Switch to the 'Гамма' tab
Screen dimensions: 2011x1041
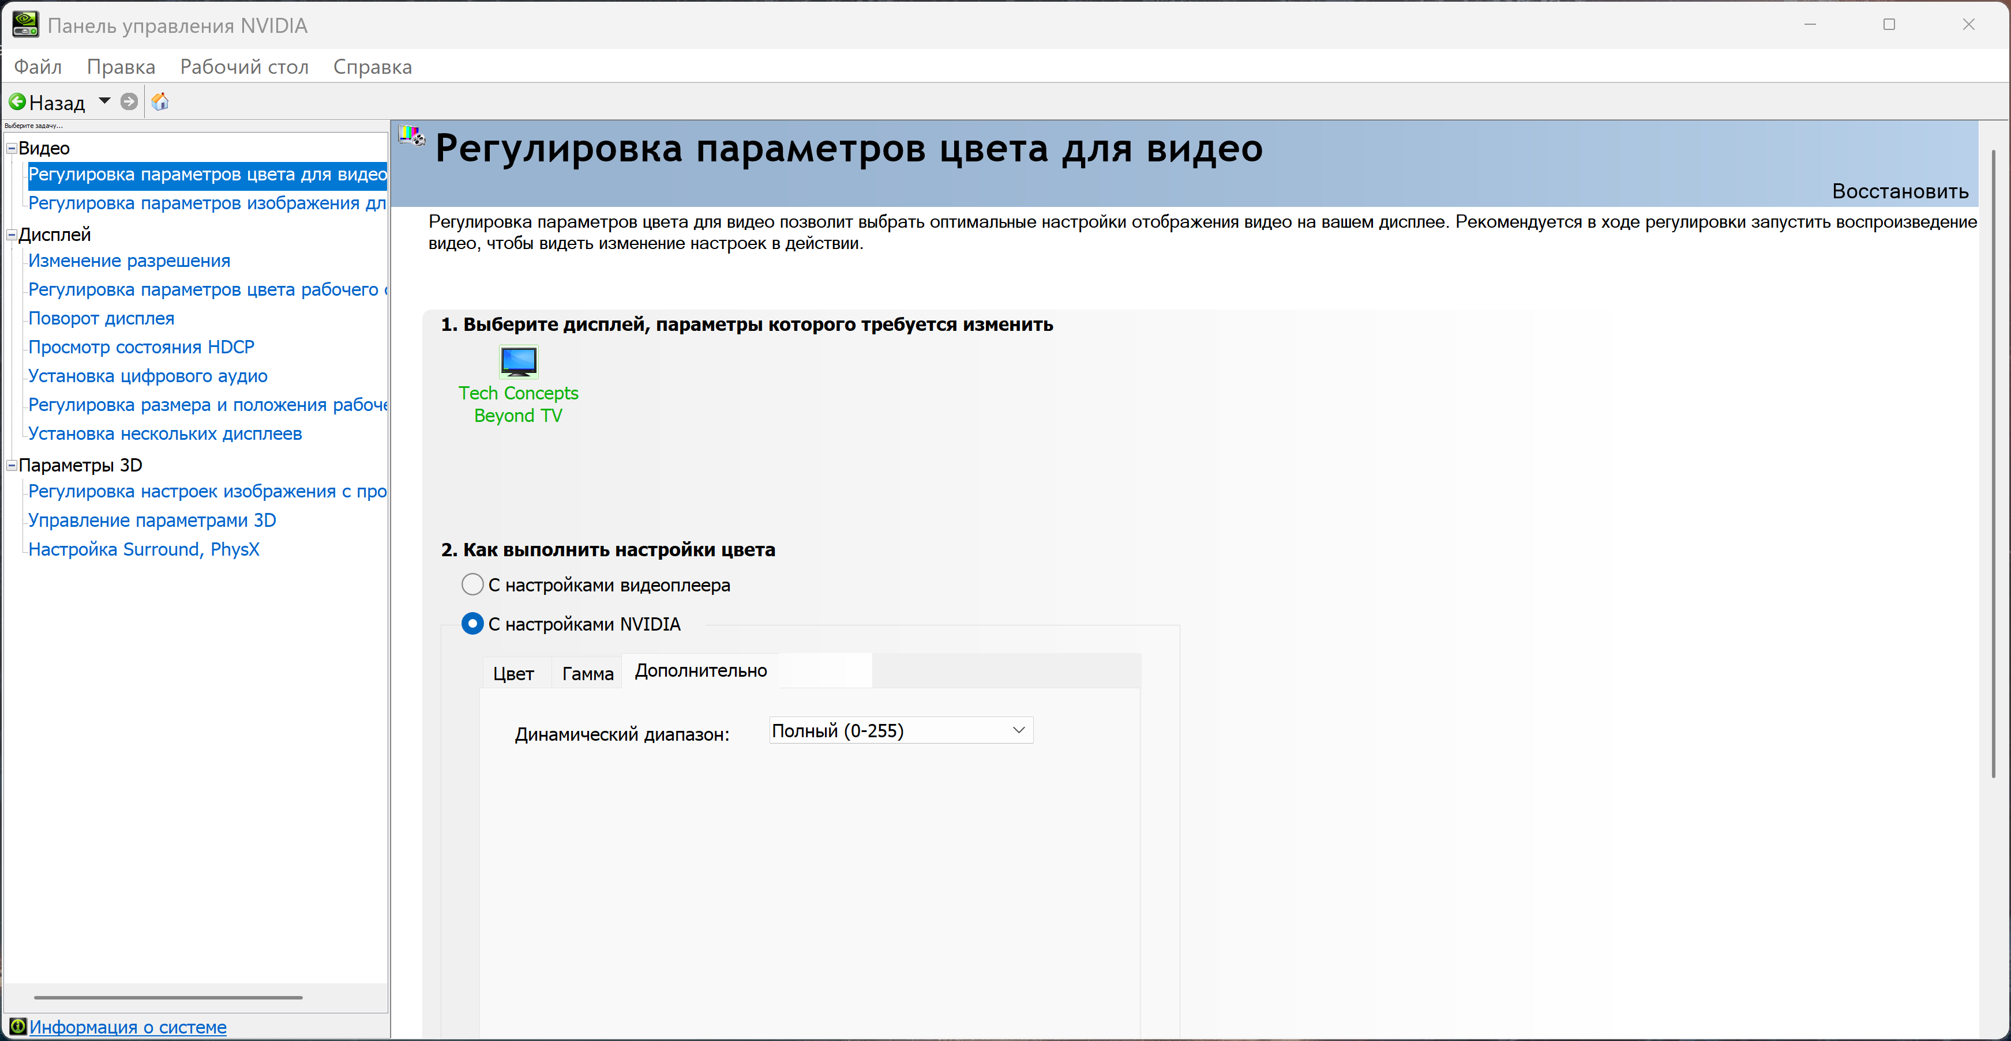pyautogui.click(x=587, y=674)
